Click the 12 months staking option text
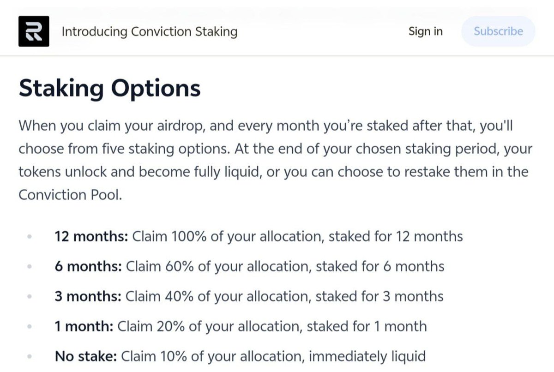 pyautogui.click(x=259, y=237)
